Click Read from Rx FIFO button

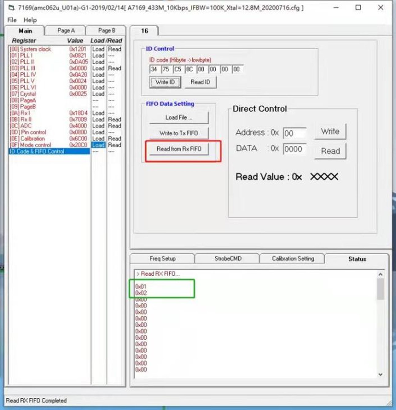(x=179, y=149)
